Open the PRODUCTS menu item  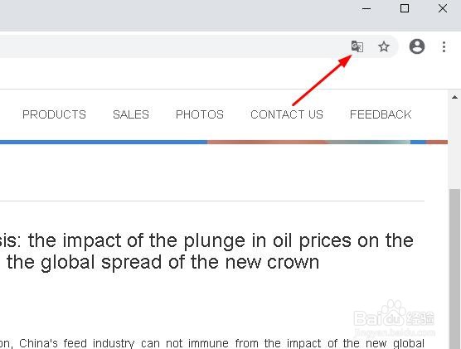point(54,114)
